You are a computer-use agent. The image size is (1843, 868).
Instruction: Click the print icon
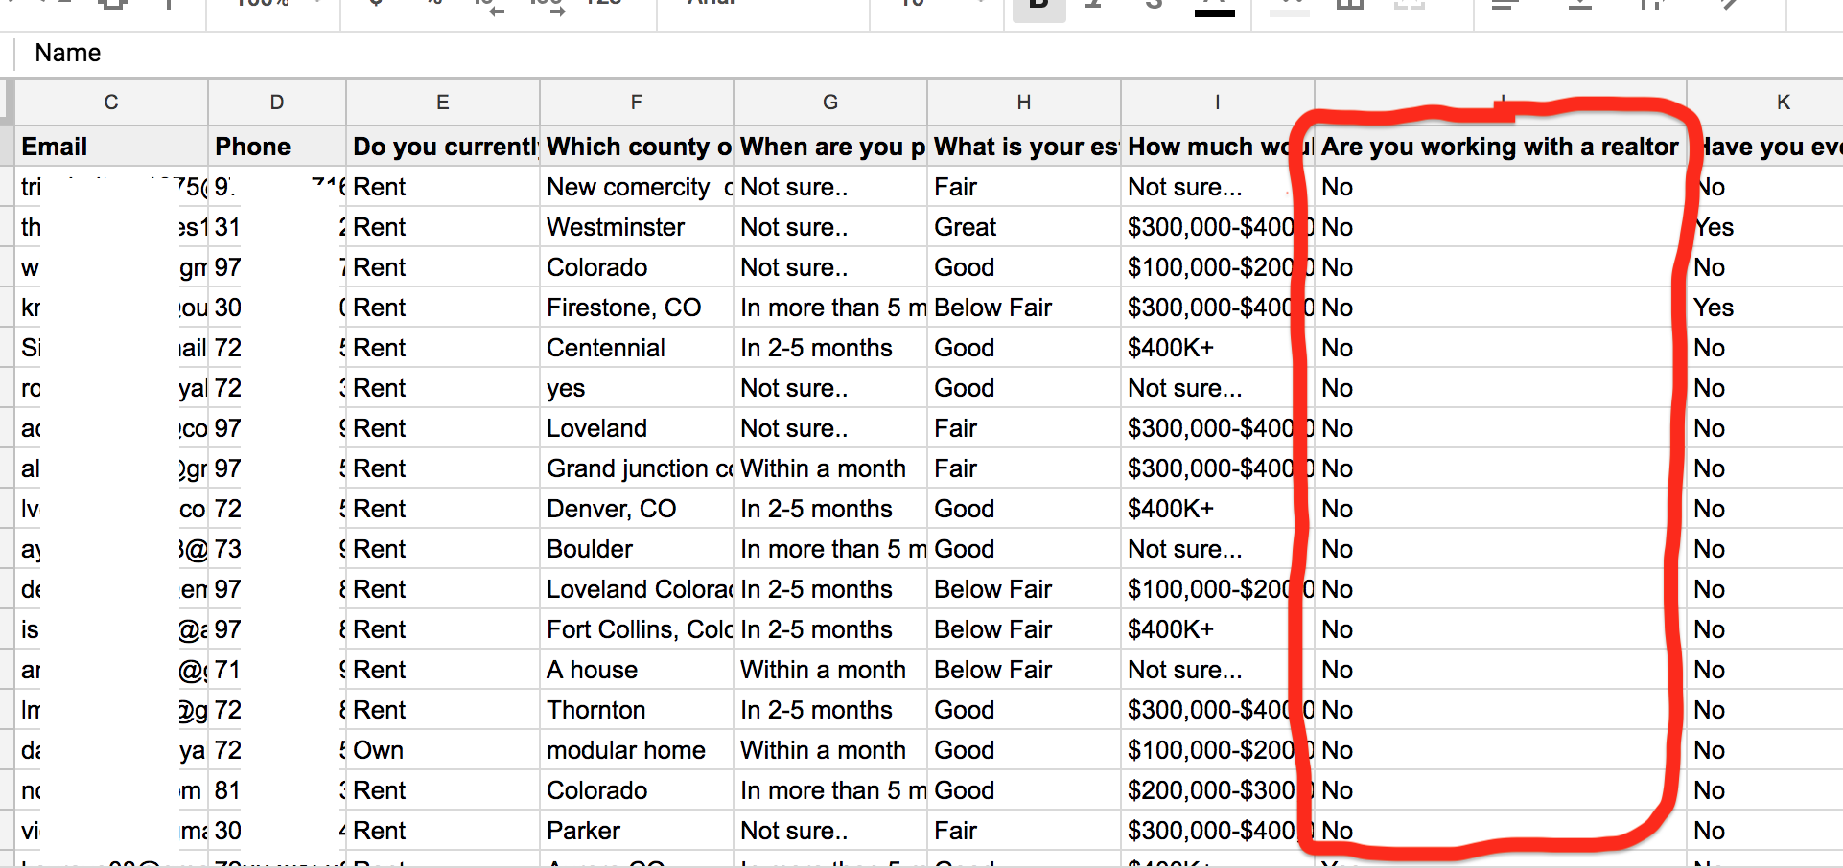[113, 6]
